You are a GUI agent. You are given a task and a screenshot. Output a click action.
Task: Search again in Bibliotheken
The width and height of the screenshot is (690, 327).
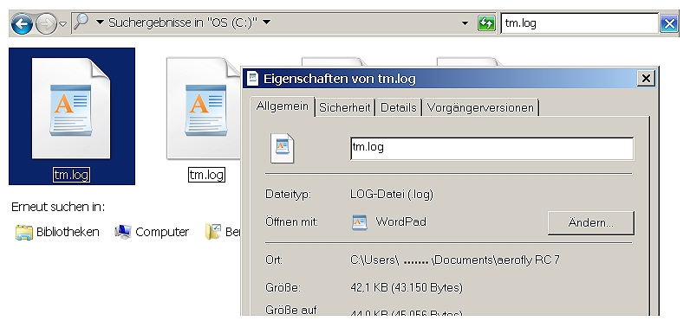[57, 232]
